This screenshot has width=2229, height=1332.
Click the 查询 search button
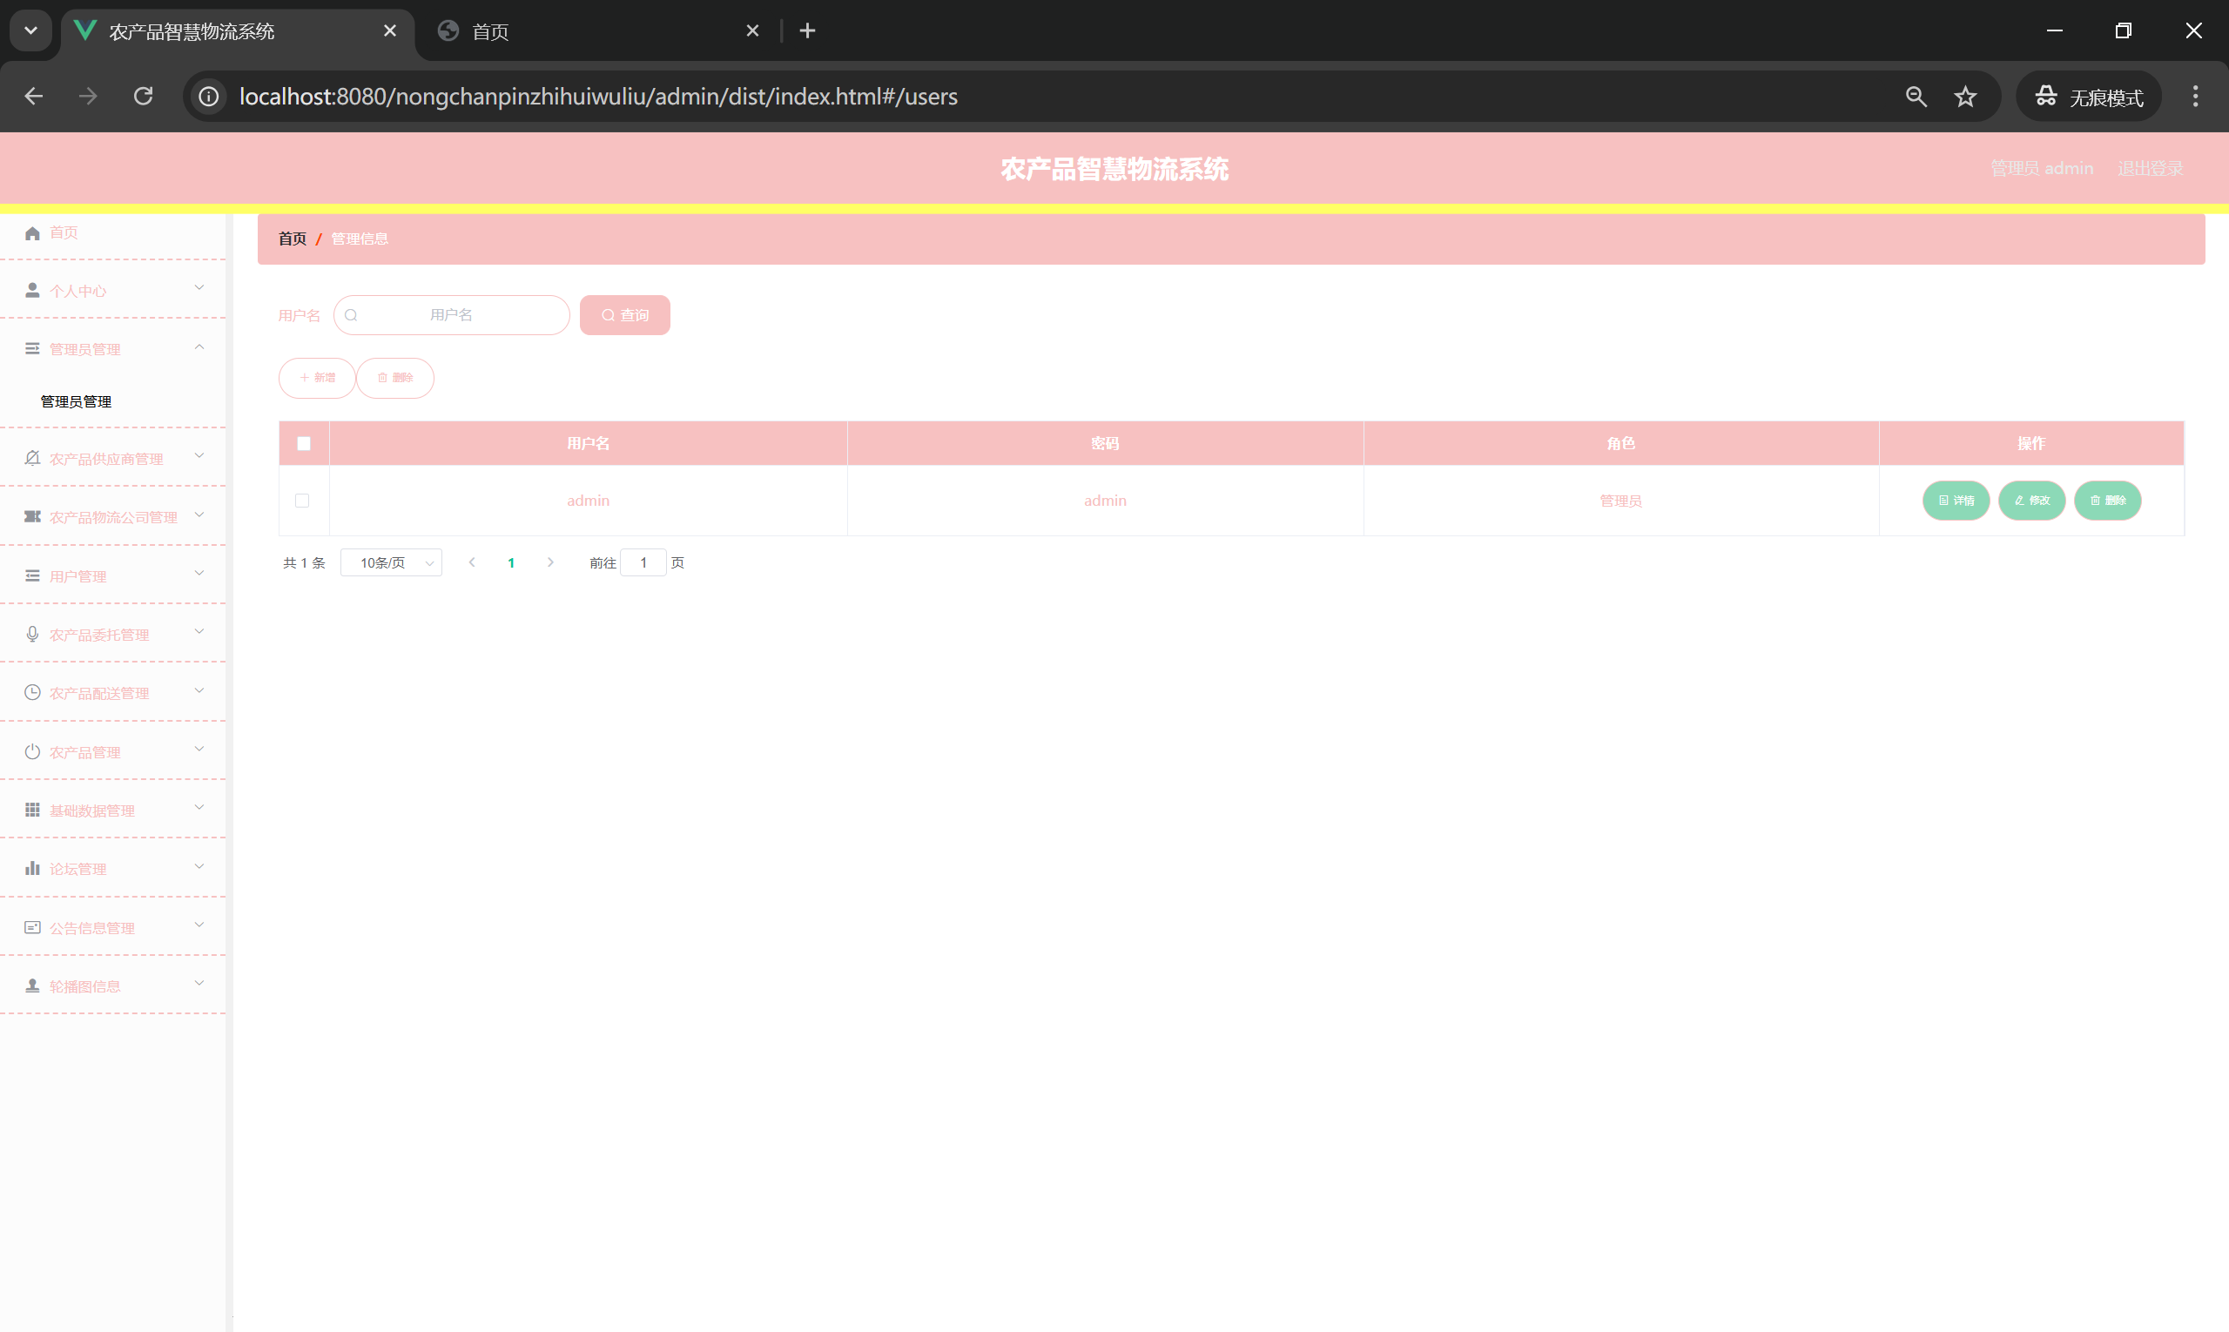tap(625, 315)
